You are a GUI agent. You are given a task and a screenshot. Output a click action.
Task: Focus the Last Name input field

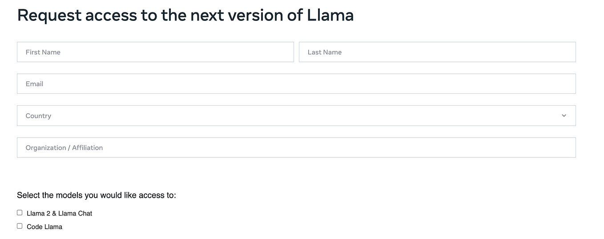[437, 52]
